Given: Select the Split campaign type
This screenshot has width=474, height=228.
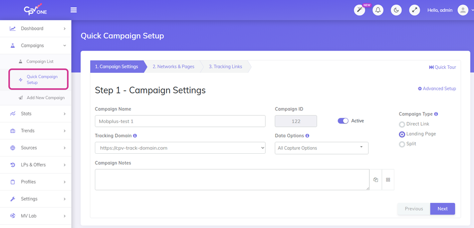Looking at the screenshot, I should (402, 144).
